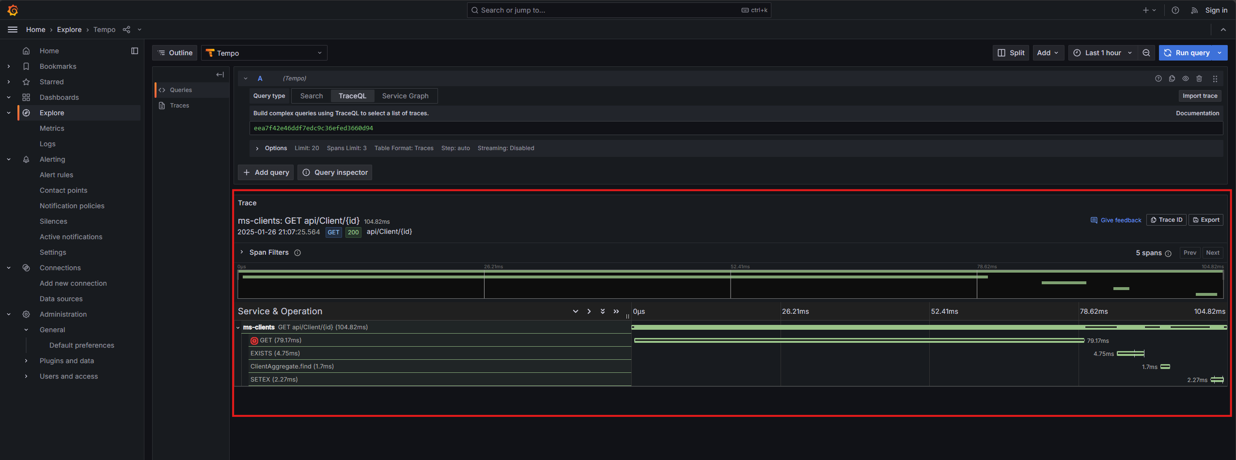Screen dimensions: 1236x460
Task: Click the Dashboards grid icon in sidebar
Action: click(x=26, y=97)
